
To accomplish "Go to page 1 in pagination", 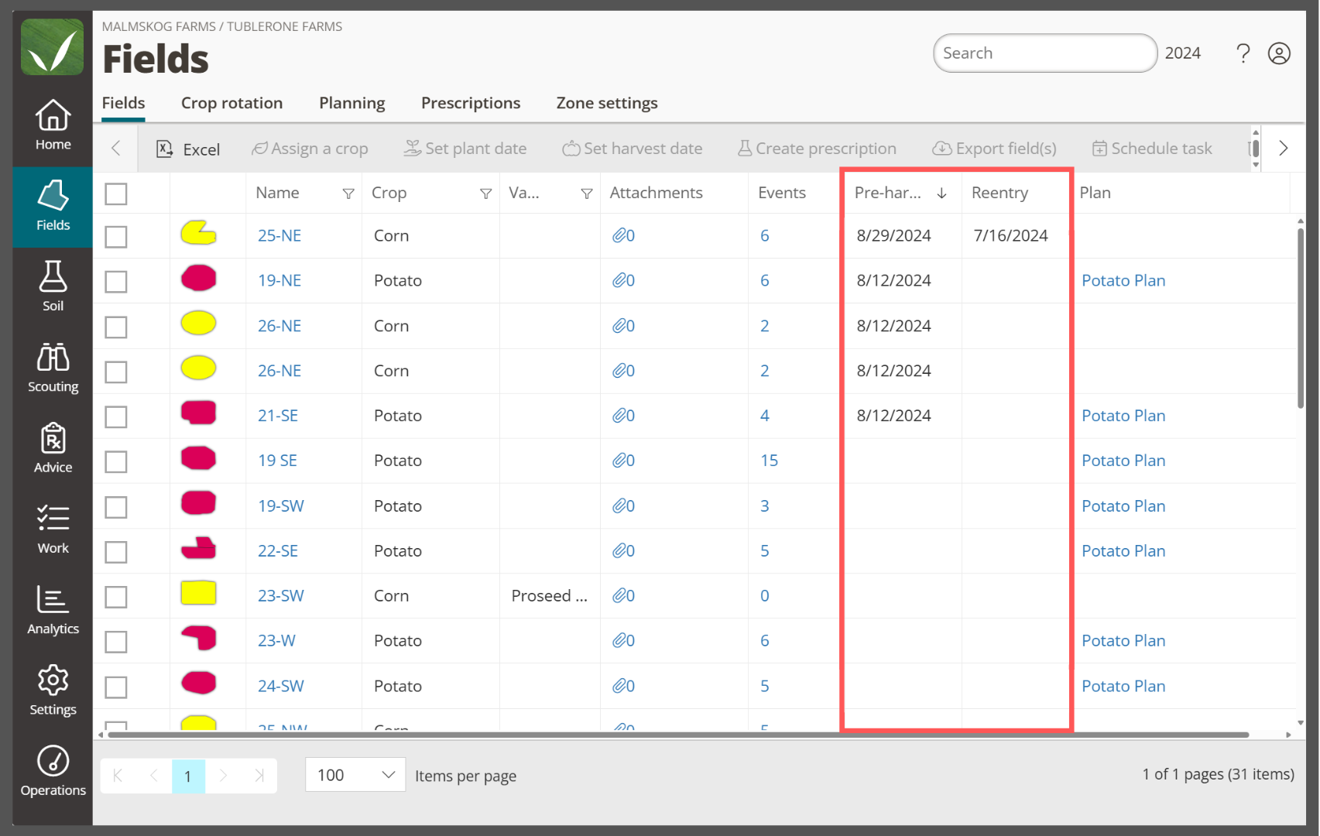I will [x=188, y=776].
